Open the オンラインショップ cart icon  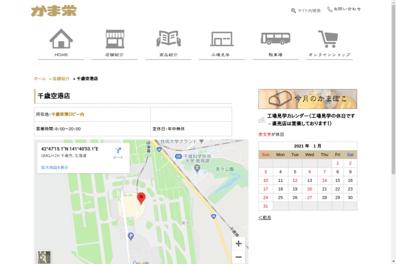click(329, 39)
